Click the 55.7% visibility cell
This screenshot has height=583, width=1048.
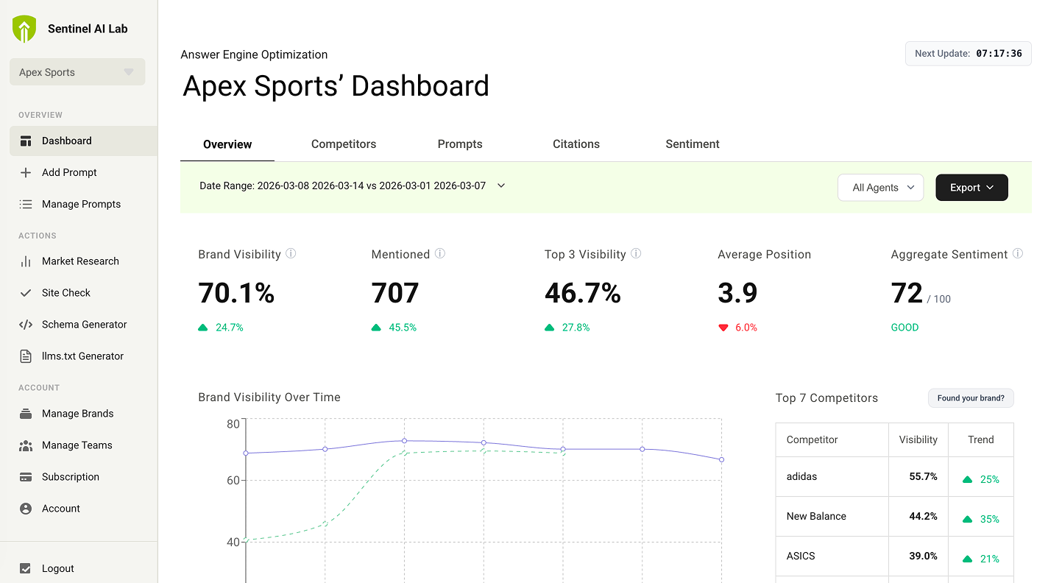918,477
